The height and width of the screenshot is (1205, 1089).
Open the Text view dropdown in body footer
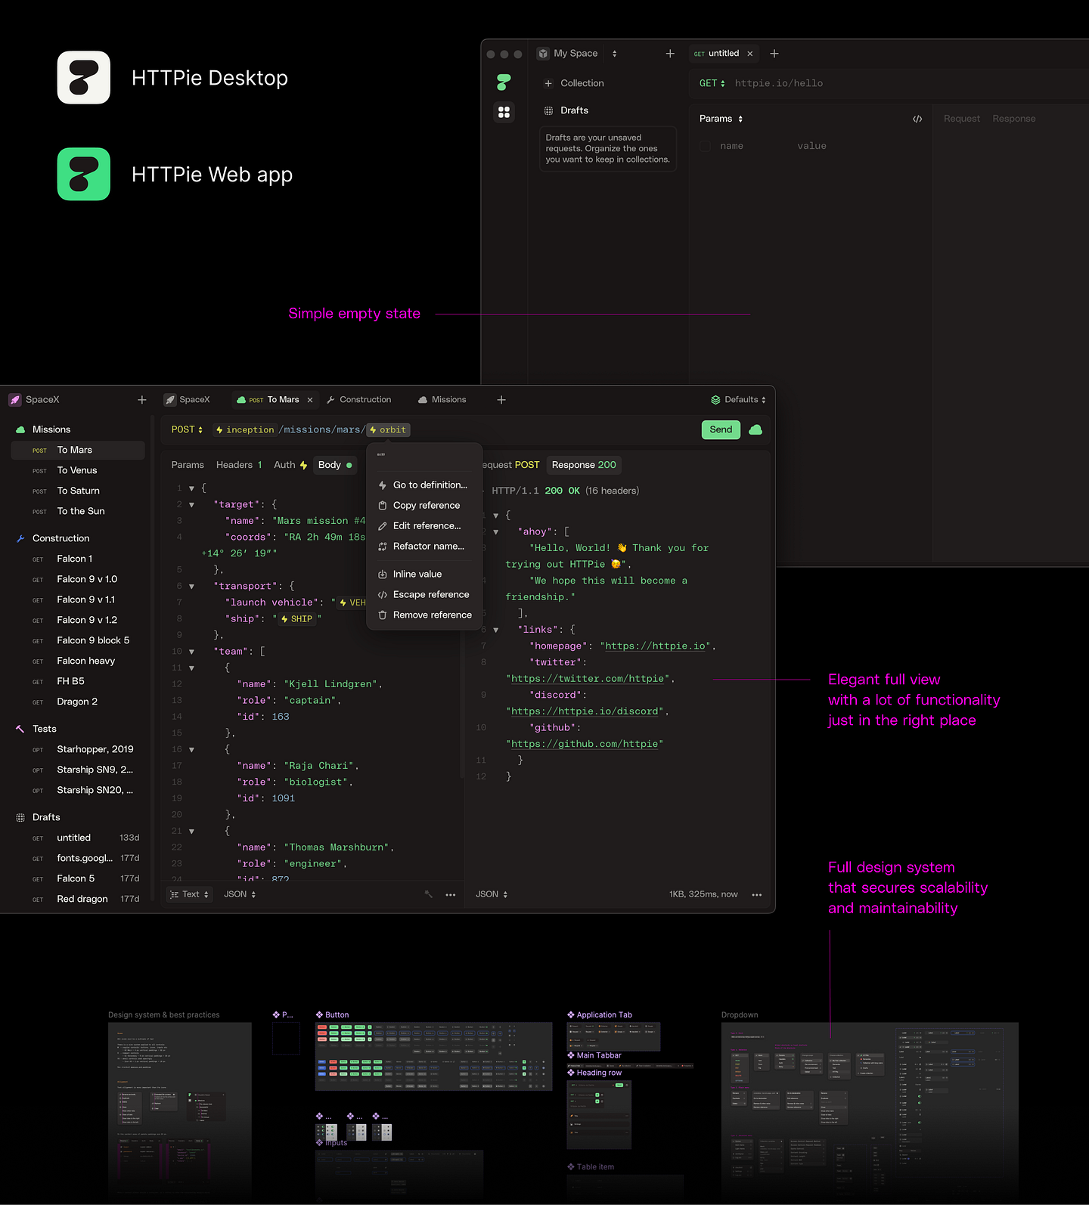point(190,894)
